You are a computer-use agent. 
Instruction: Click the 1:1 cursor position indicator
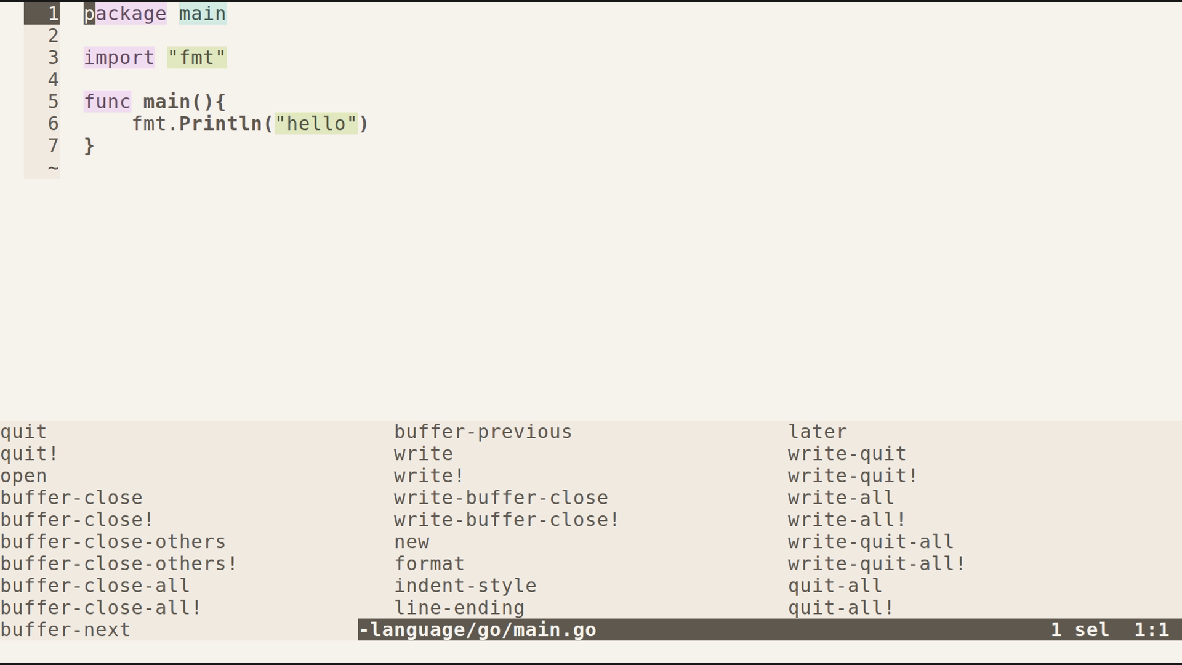coord(1151,630)
